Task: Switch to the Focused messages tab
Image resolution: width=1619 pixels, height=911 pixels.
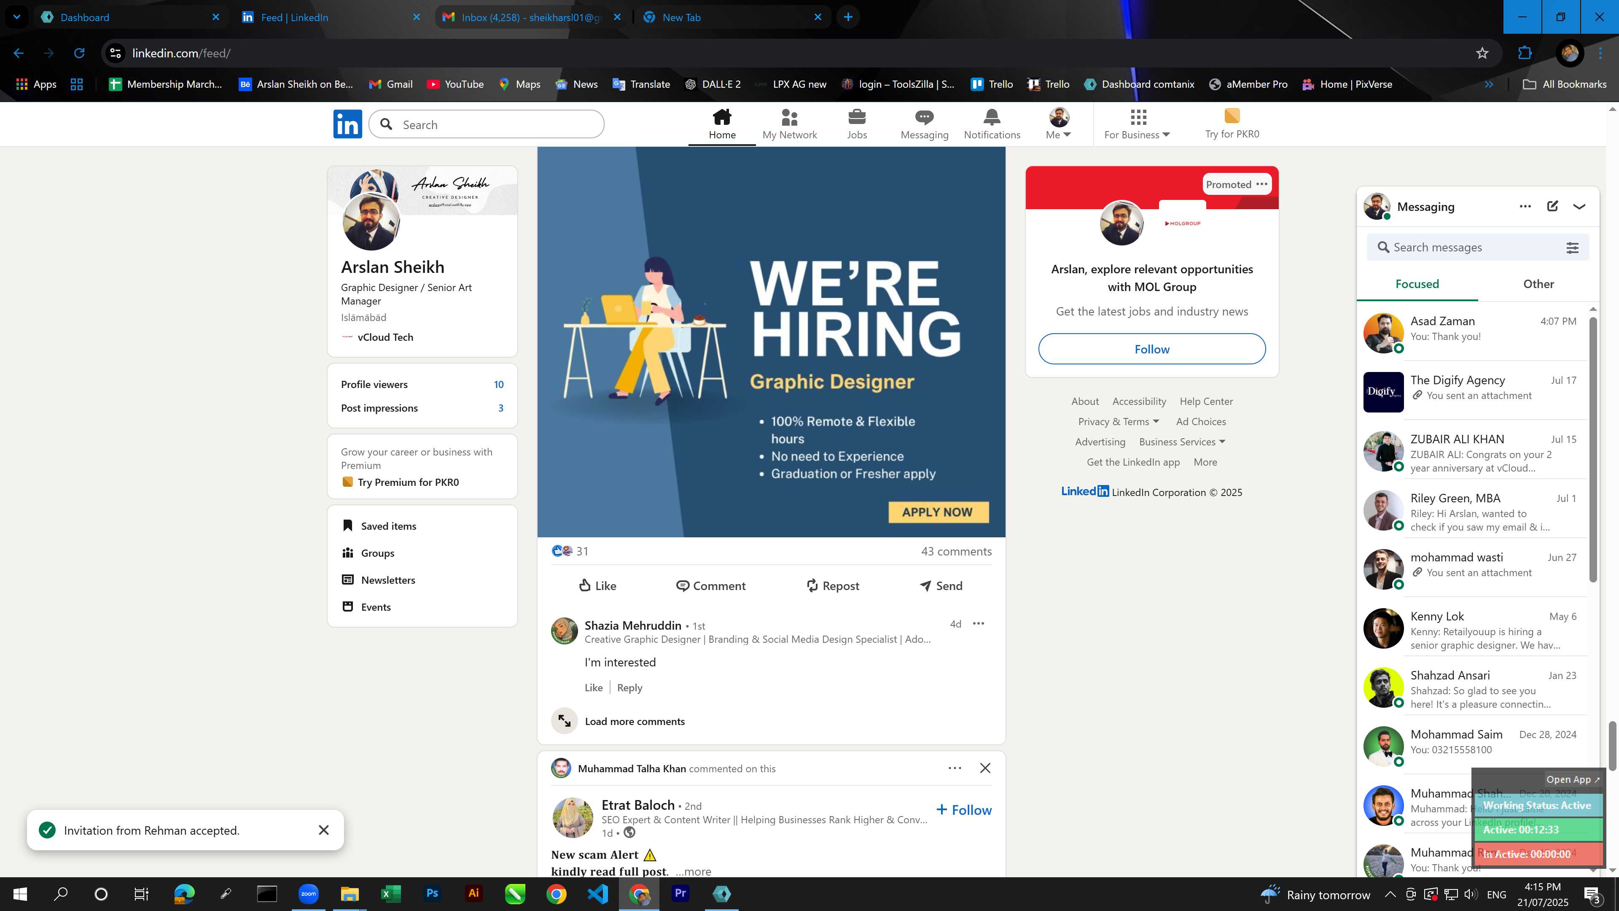Action: (1417, 284)
